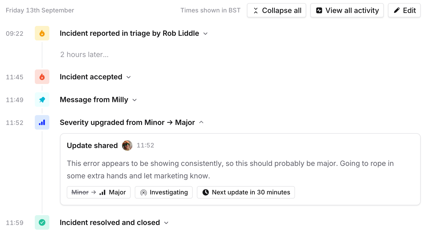Click the red flame incident accepted icon
This screenshot has width=429, height=239.
[42, 77]
